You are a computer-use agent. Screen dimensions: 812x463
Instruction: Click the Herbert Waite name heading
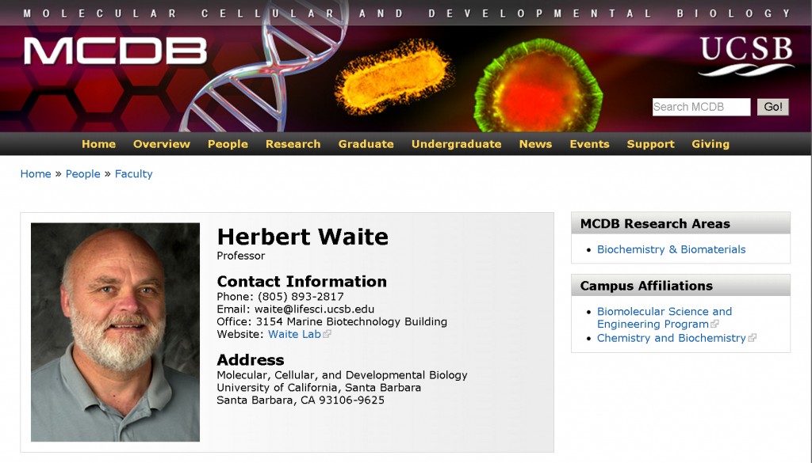(302, 237)
